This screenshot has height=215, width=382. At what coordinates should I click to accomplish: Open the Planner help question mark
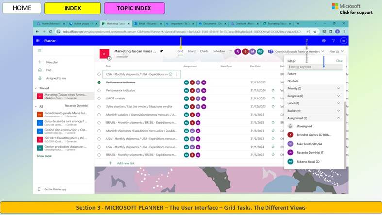click(x=333, y=41)
